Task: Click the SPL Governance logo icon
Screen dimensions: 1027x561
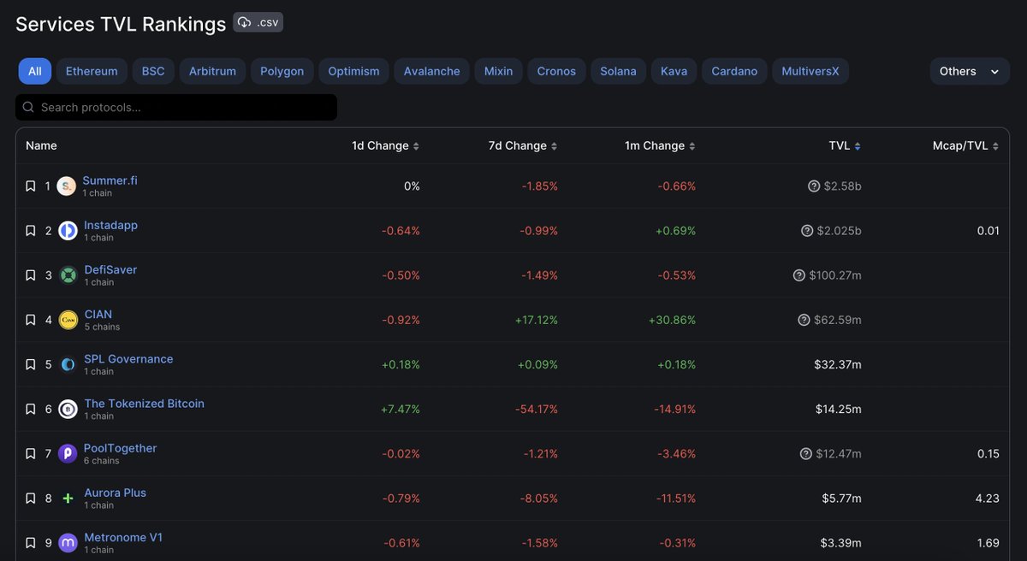Action: coord(68,364)
